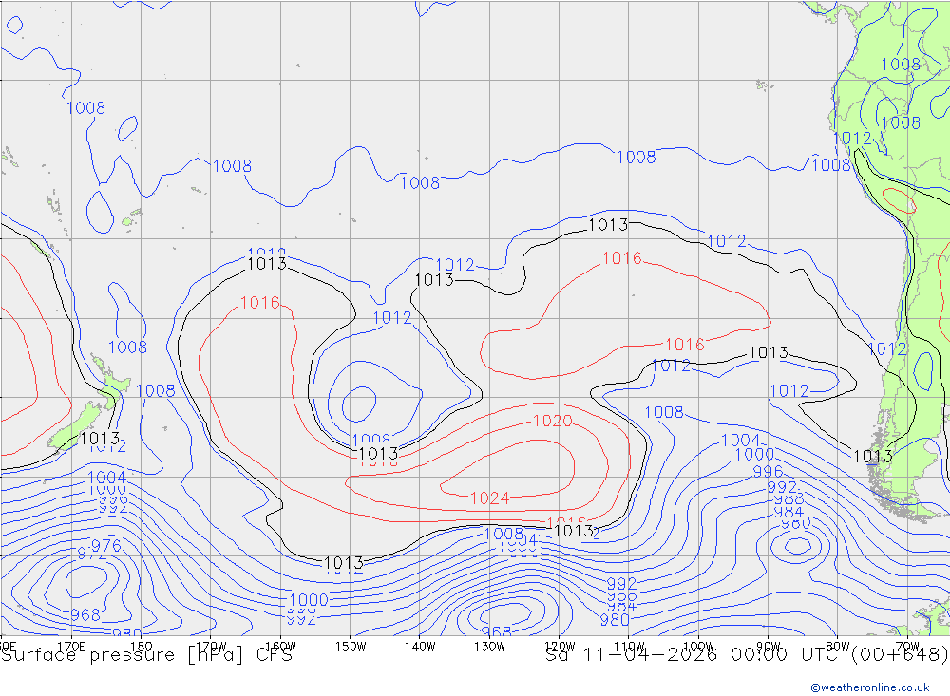This screenshot has height=696, width=950.
Task: Click the 180 longitude axis label
Action: tap(142, 647)
